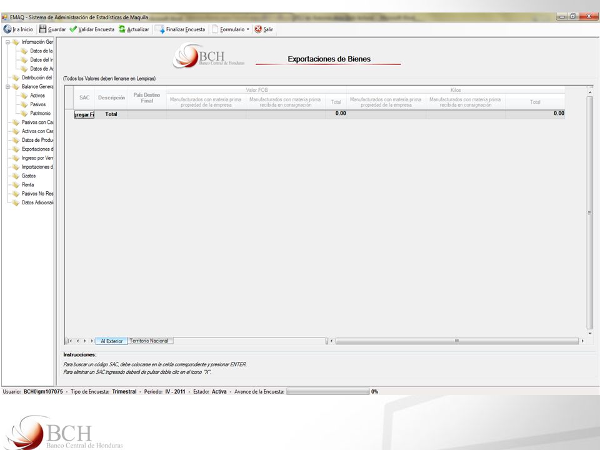Click the Ir a Inicio globe icon
The width and height of the screenshot is (600, 450).
[x=7, y=29]
